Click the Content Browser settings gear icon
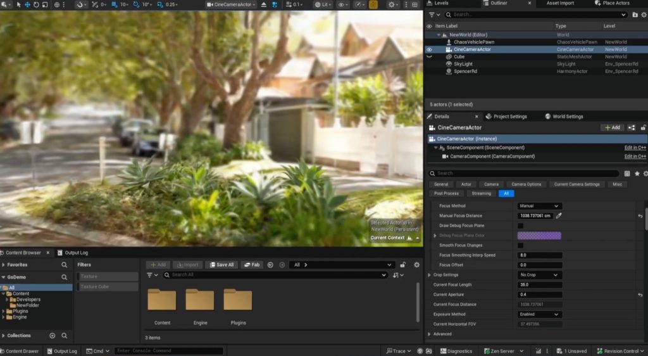648x356 pixels. pos(416,265)
